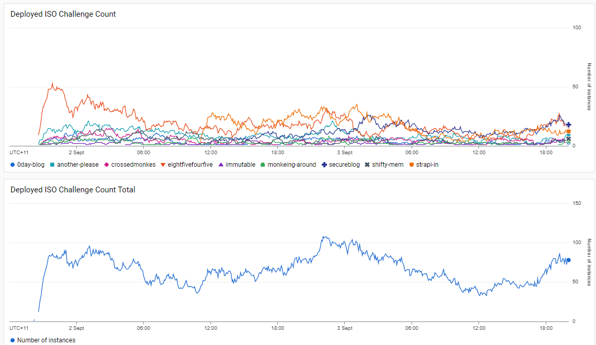The height and width of the screenshot is (345, 596).
Task: Click the blue circle icon beside 0day-blog
Action: point(13,165)
